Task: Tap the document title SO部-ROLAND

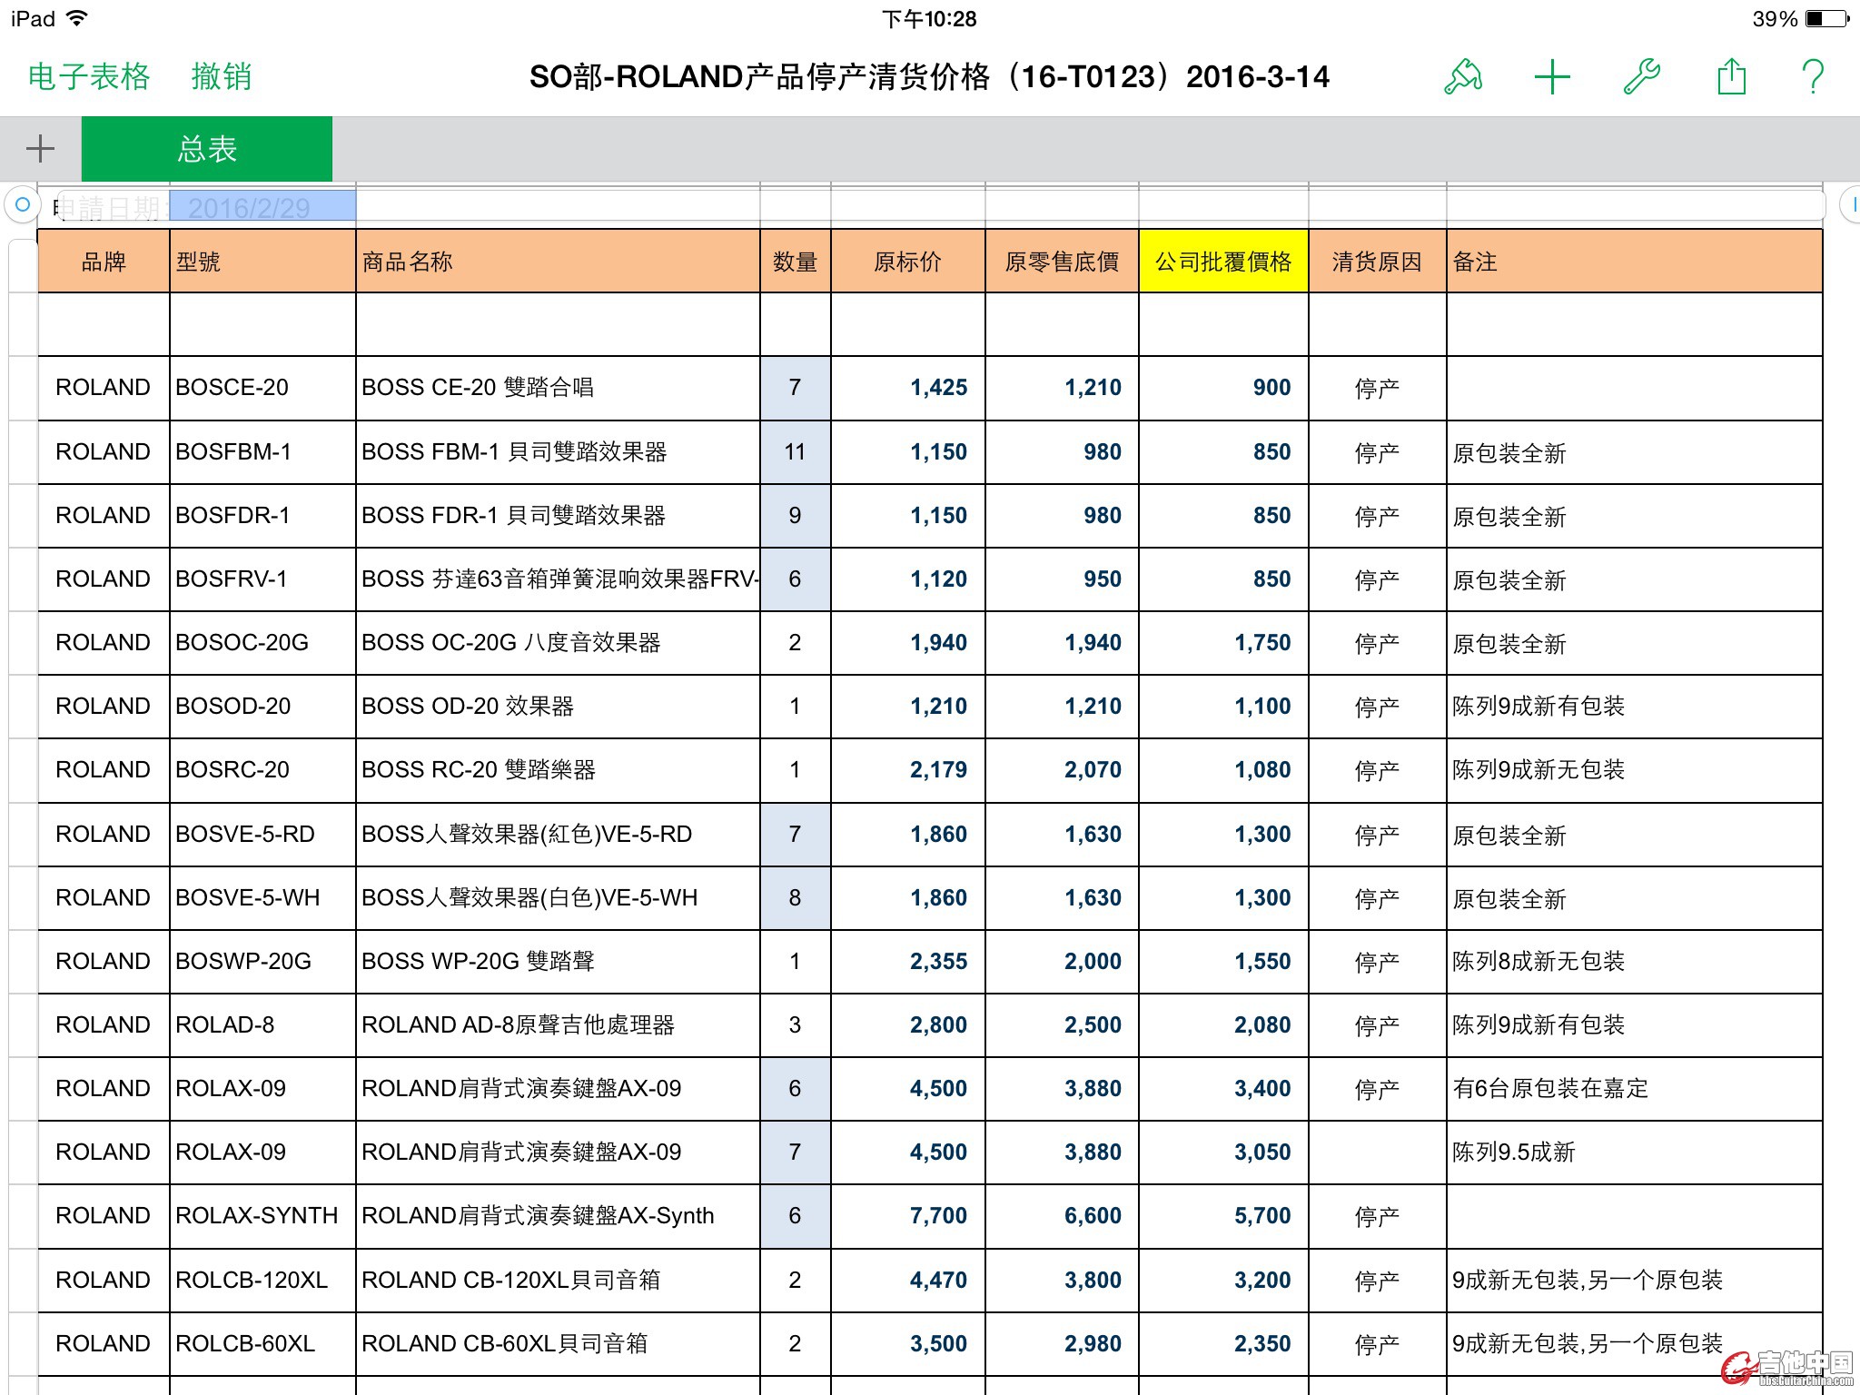Action: pos(929,76)
